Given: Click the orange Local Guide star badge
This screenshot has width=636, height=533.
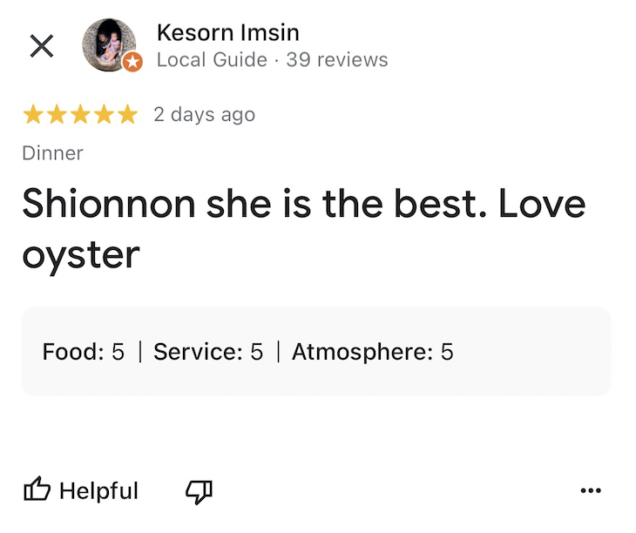Looking at the screenshot, I should coord(132,62).
